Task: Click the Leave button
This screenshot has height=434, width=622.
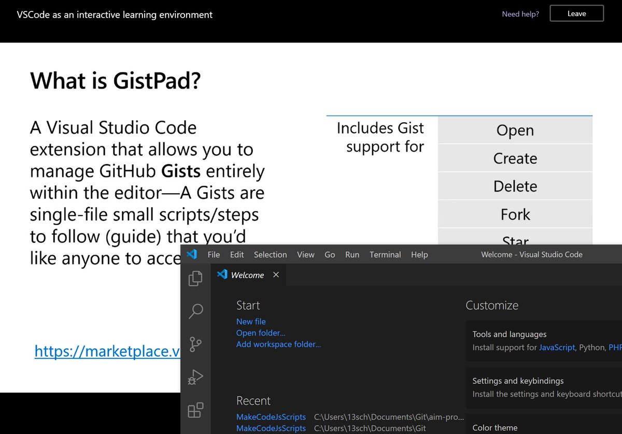Action: click(x=576, y=13)
